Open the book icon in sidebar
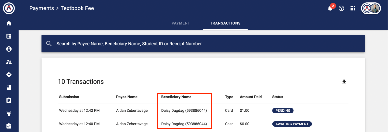Viewport: 388px width, 132px height. (x=9, y=88)
